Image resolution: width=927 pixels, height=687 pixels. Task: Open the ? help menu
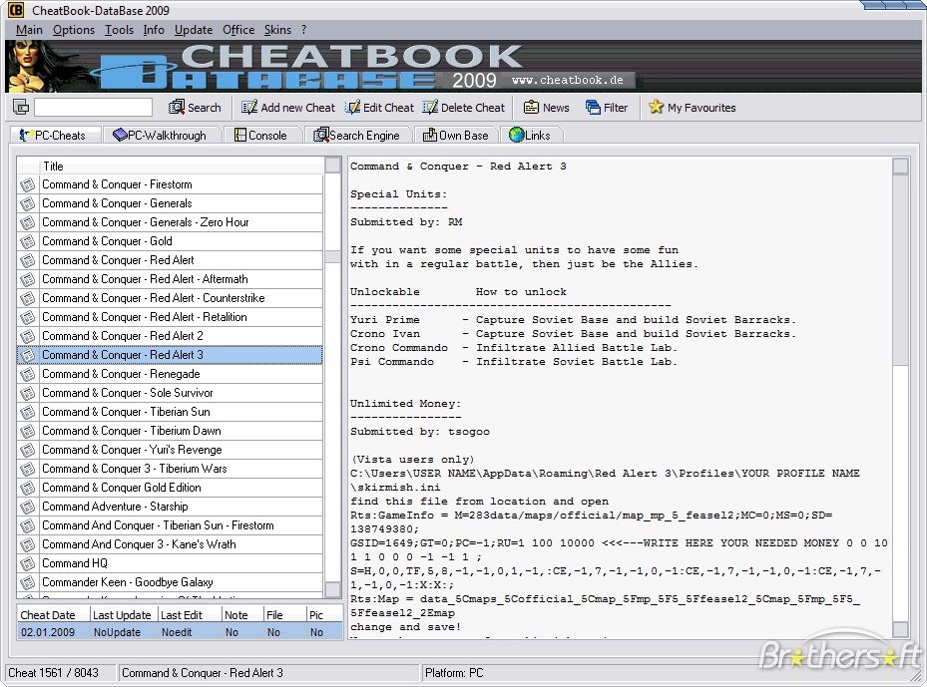pyautogui.click(x=304, y=30)
